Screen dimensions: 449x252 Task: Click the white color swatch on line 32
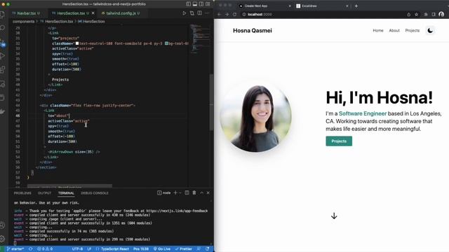77,43
